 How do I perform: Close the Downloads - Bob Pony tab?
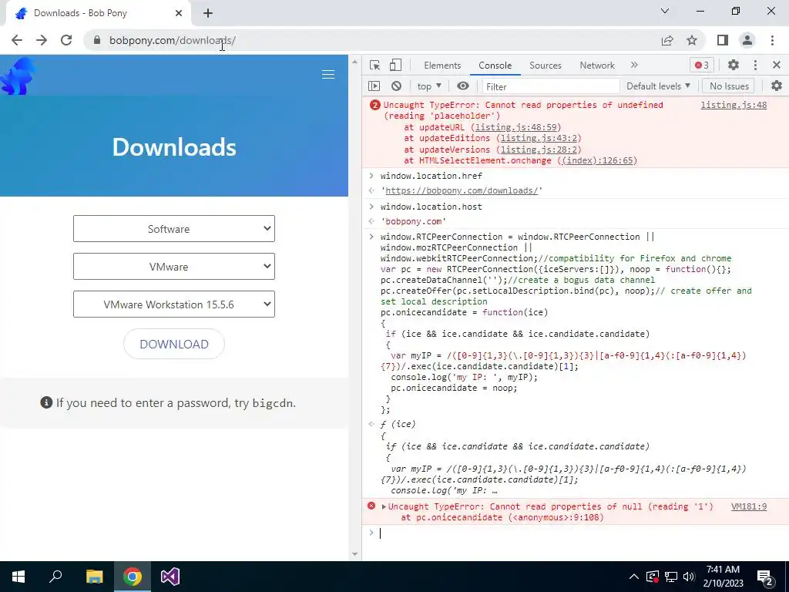click(179, 13)
